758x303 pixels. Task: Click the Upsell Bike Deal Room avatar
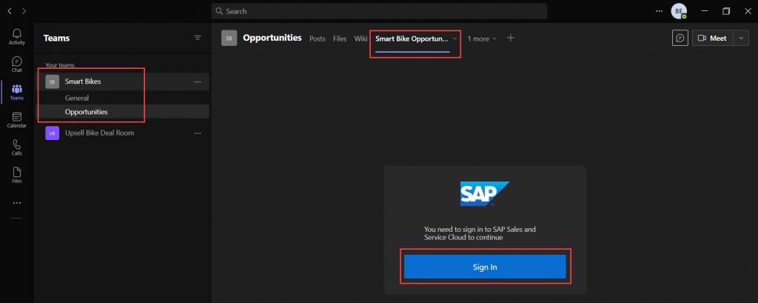coord(53,133)
